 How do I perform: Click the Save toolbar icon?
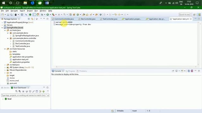[x=8, y=15]
